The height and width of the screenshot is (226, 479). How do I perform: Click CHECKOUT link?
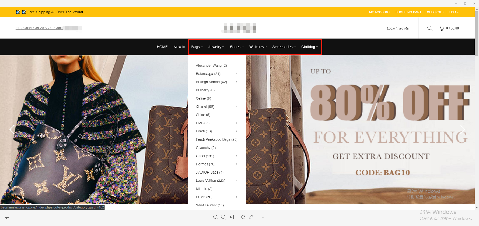tap(435, 12)
